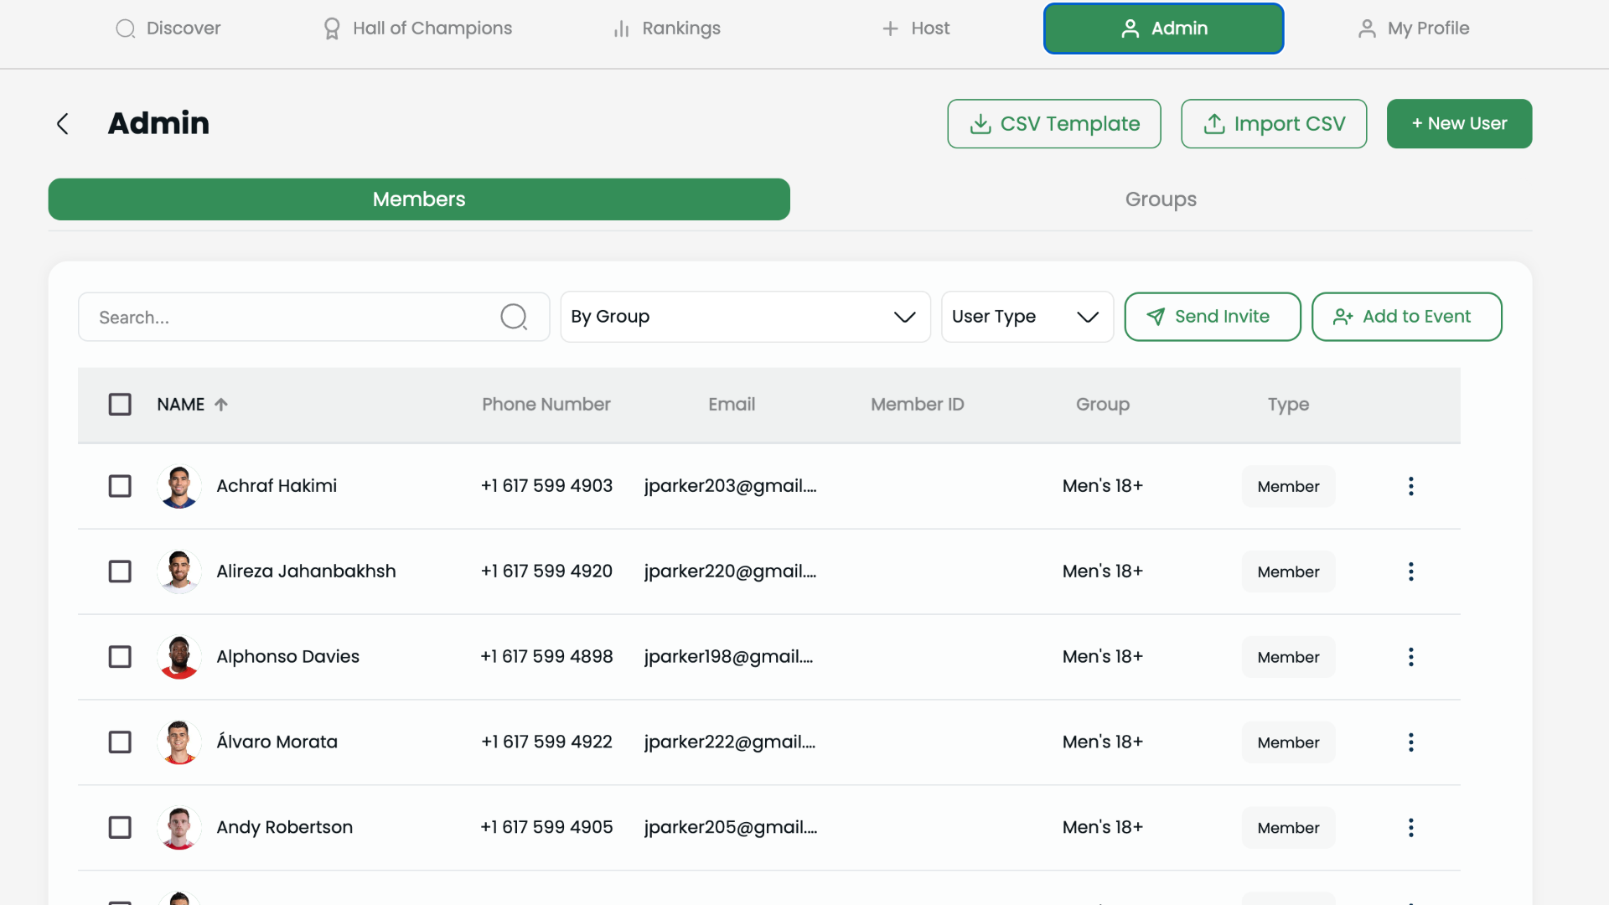Click the name Andy Robertson
This screenshot has height=905, width=1609.
click(284, 828)
